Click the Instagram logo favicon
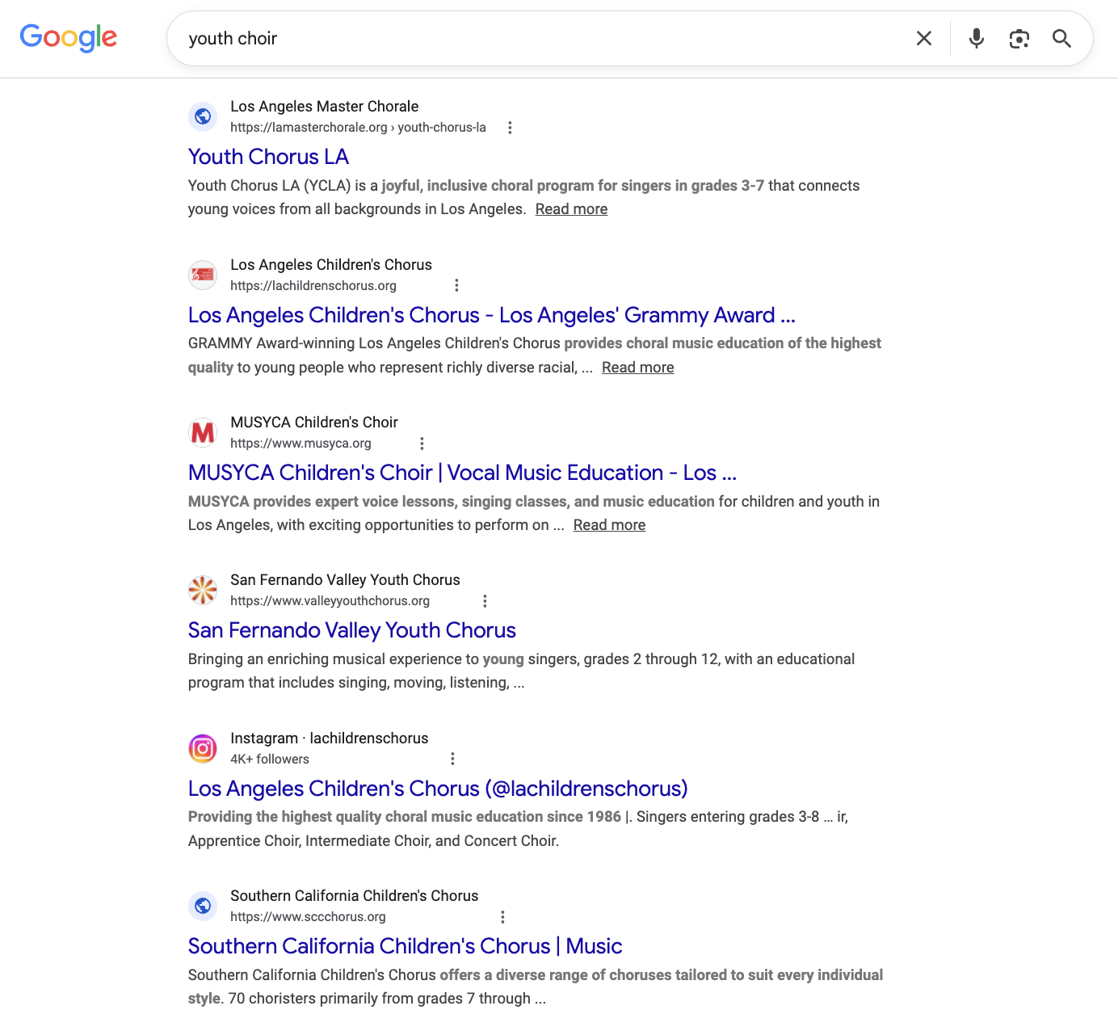Image resolution: width=1118 pixels, height=1031 pixels. tap(203, 748)
